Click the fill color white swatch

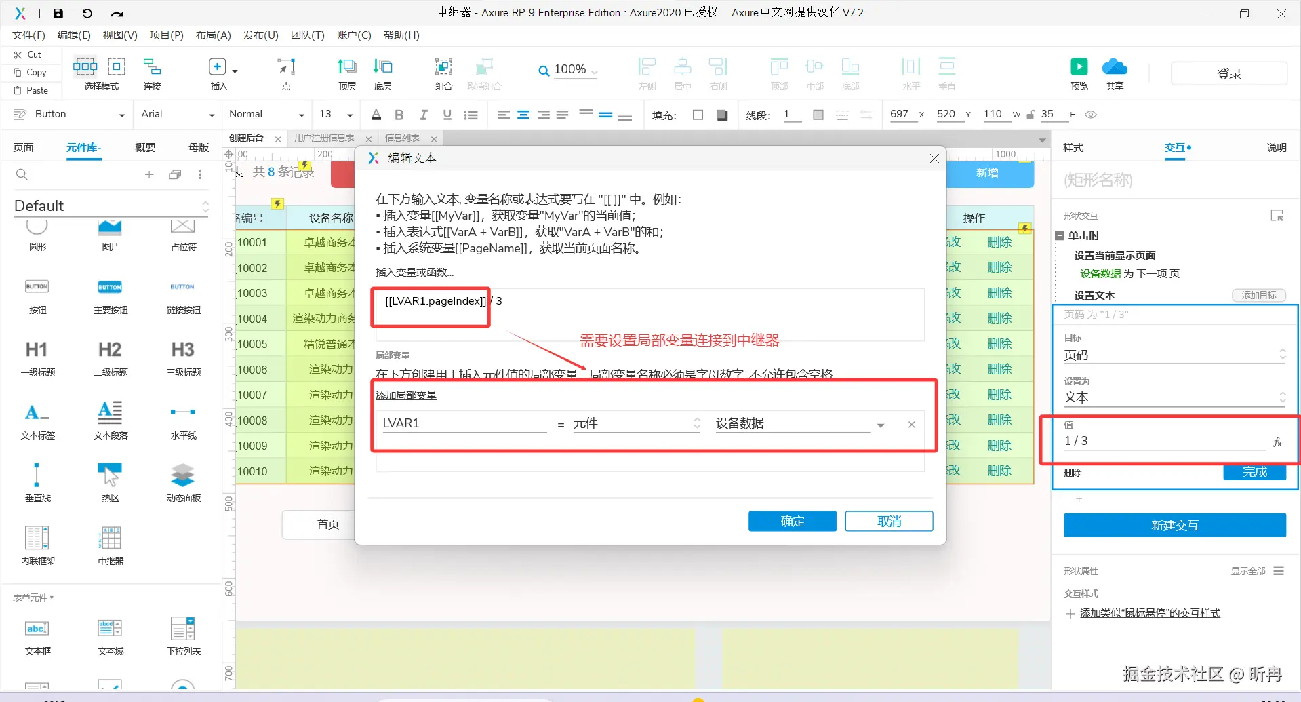point(698,115)
